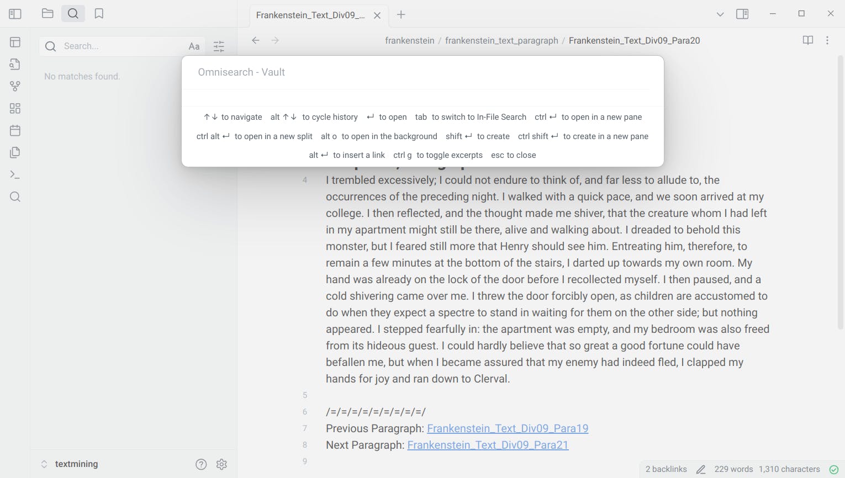This screenshot has width=845, height=478.
Task: Expand the tab list dropdown arrow
Action: pyautogui.click(x=720, y=14)
